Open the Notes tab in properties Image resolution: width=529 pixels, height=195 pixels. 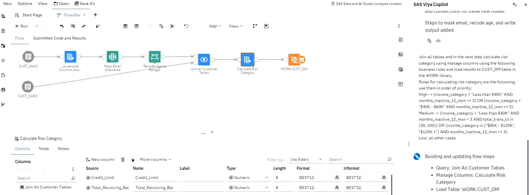click(x=63, y=149)
